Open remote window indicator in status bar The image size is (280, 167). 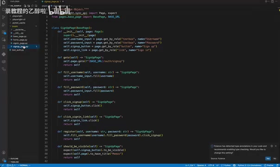click(3, 166)
